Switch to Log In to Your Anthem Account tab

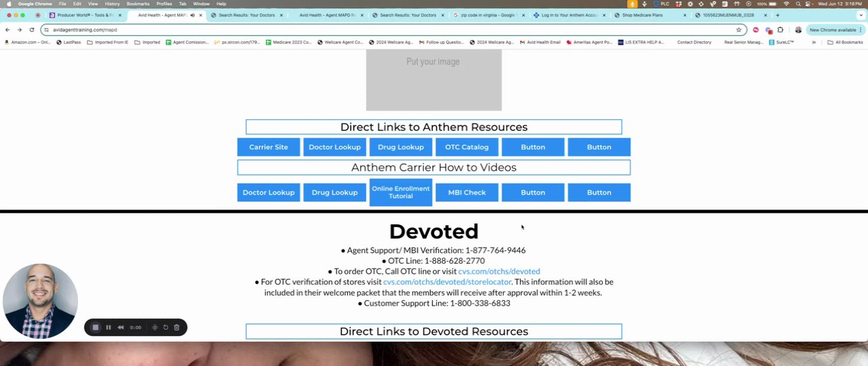coord(570,15)
